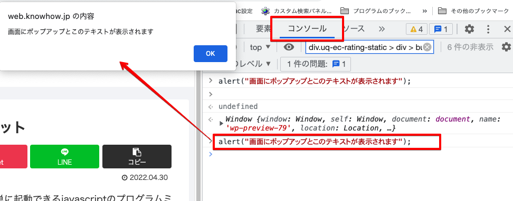Show hidden bookmarks chevron

tap(425, 11)
